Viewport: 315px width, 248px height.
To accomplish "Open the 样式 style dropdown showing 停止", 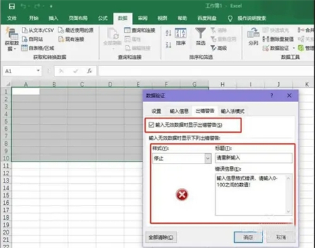I will [x=182, y=158].
